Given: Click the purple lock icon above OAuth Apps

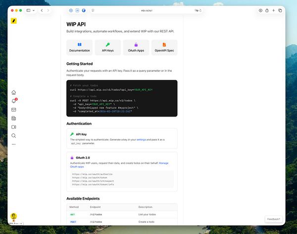Looking at the screenshot, I should (136, 45).
